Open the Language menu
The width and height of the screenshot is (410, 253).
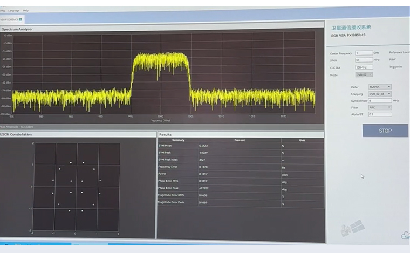coord(13,11)
